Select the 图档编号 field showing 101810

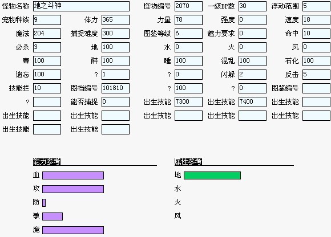click(115, 88)
